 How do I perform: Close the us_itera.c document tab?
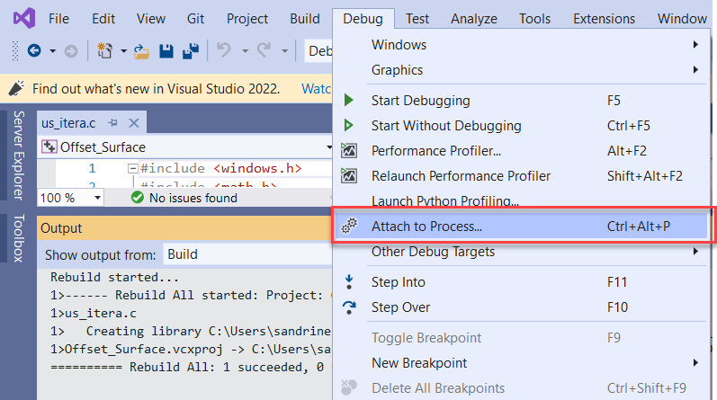(134, 123)
